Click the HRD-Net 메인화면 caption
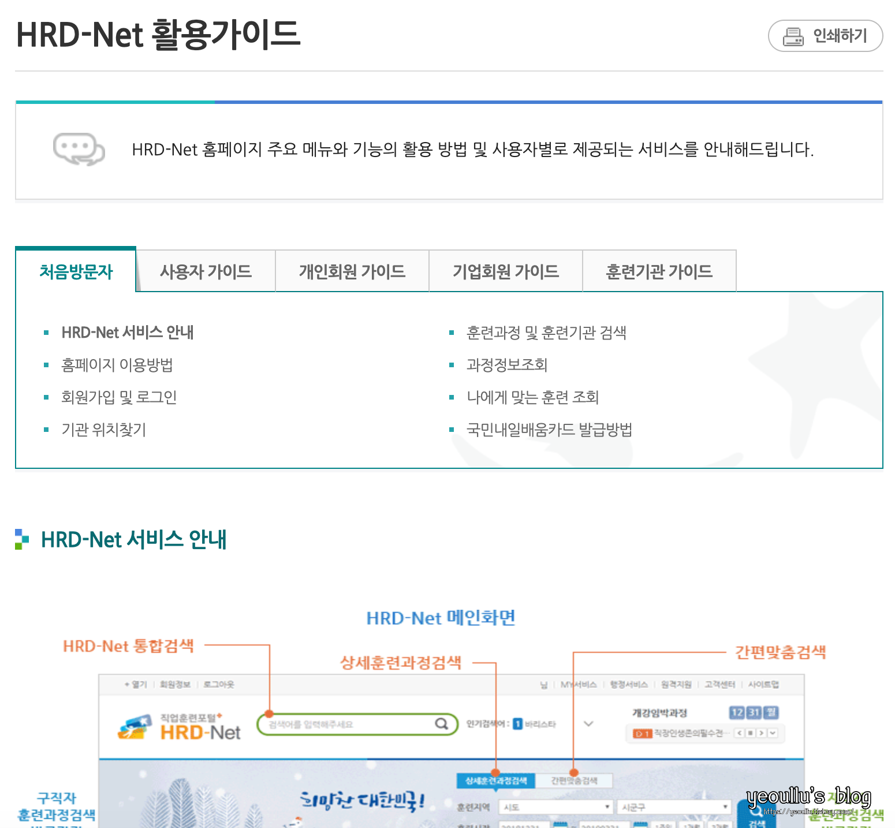This screenshot has width=895, height=828. click(441, 618)
